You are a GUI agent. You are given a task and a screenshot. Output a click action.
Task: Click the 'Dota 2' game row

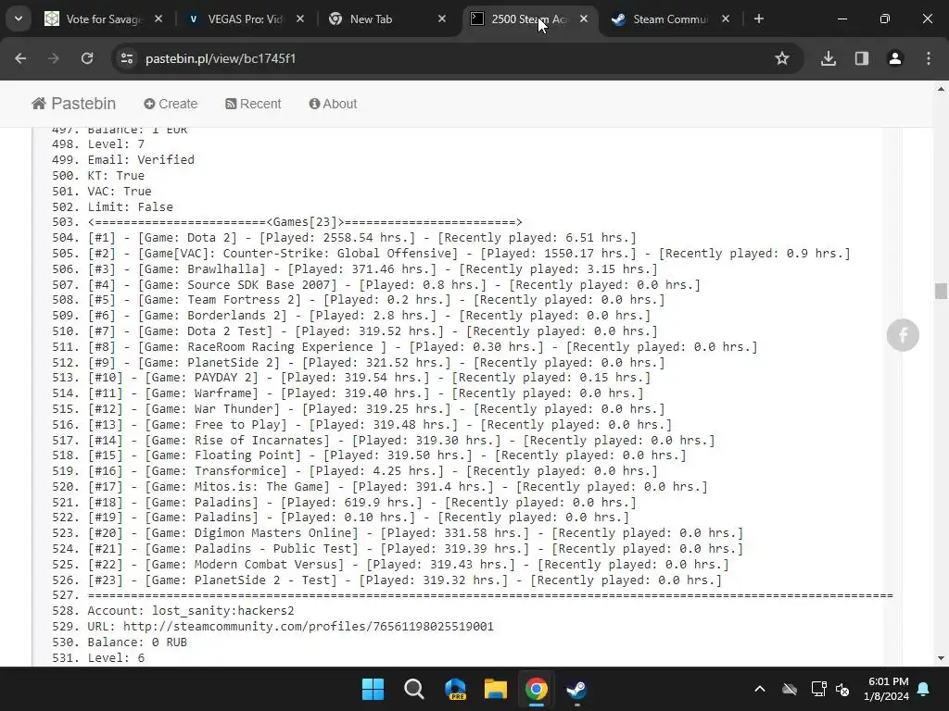(362, 238)
